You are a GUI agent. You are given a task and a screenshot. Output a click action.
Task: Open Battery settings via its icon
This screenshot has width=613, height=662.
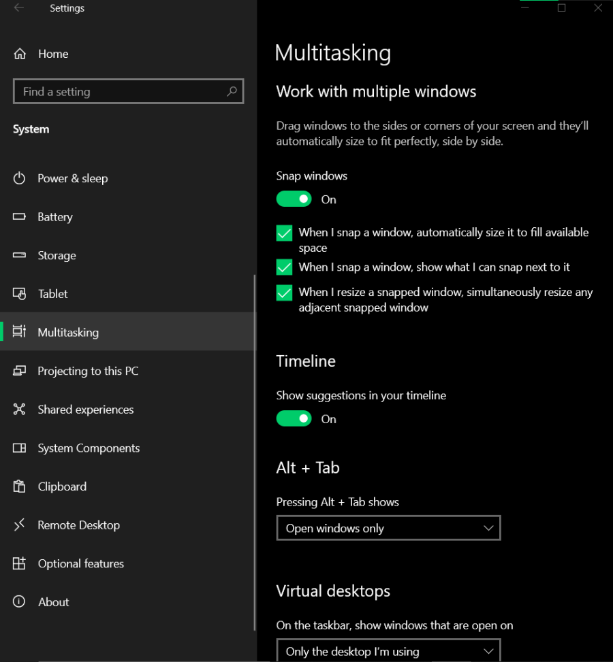(20, 217)
